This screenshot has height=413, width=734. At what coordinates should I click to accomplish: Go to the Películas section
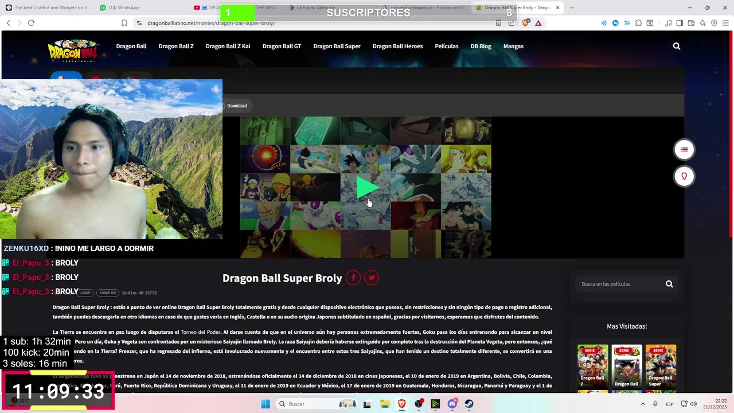coord(446,46)
